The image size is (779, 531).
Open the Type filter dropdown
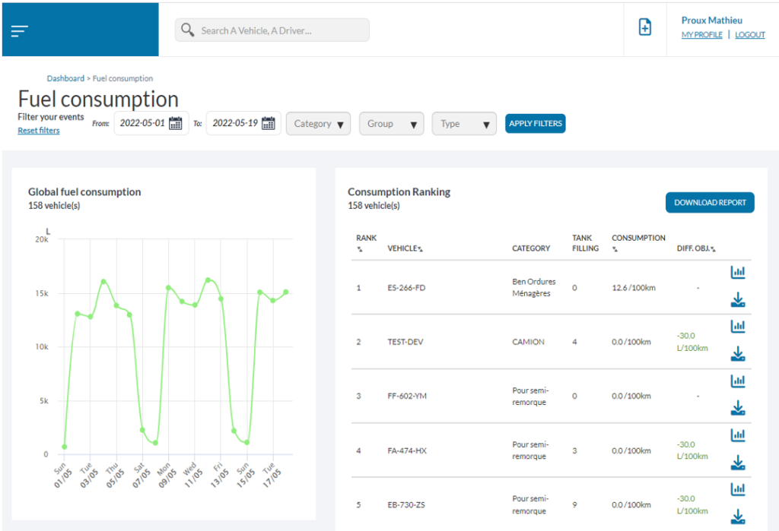pos(464,124)
